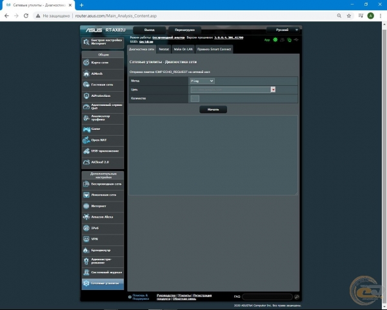387x310 pixels.
Task: Click the USB status icon in header
Action: tap(296, 40)
